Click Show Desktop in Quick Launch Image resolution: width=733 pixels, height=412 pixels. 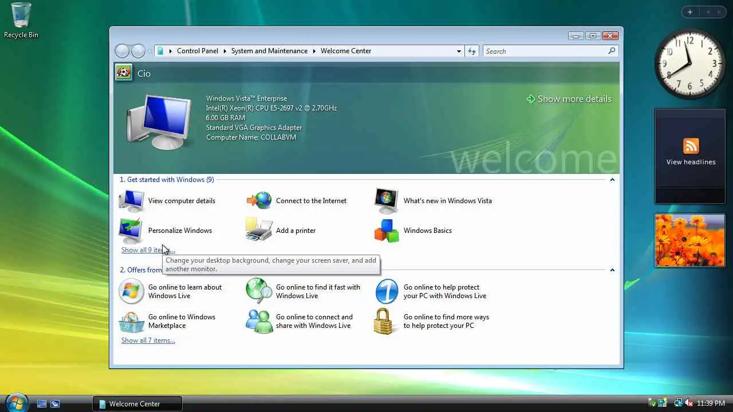coord(42,403)
